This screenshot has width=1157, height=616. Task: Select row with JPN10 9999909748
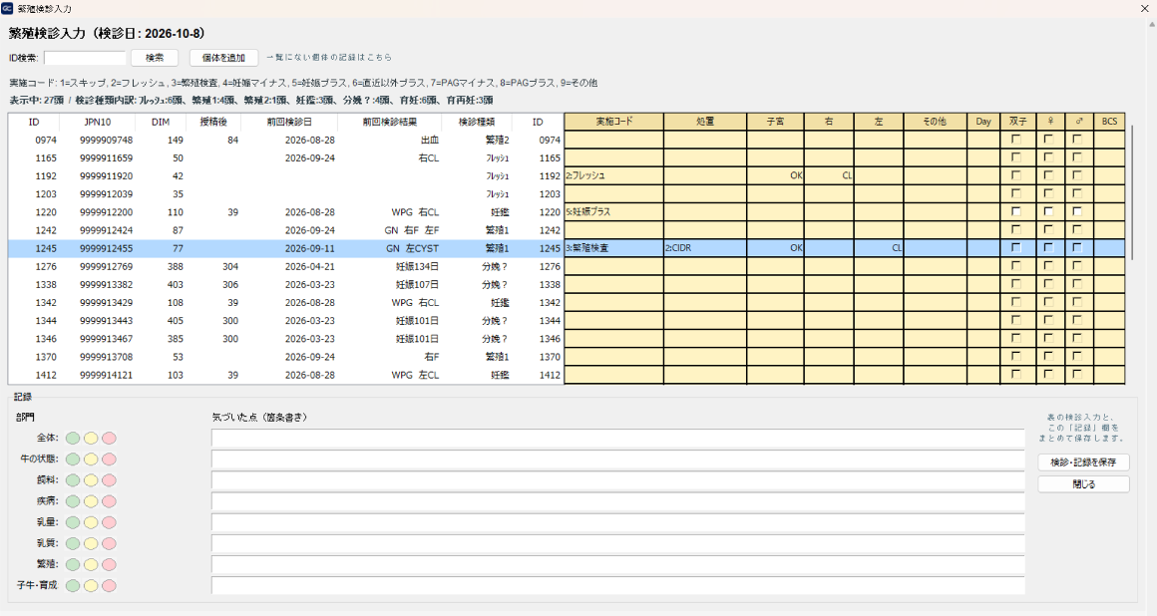point(285,140)
